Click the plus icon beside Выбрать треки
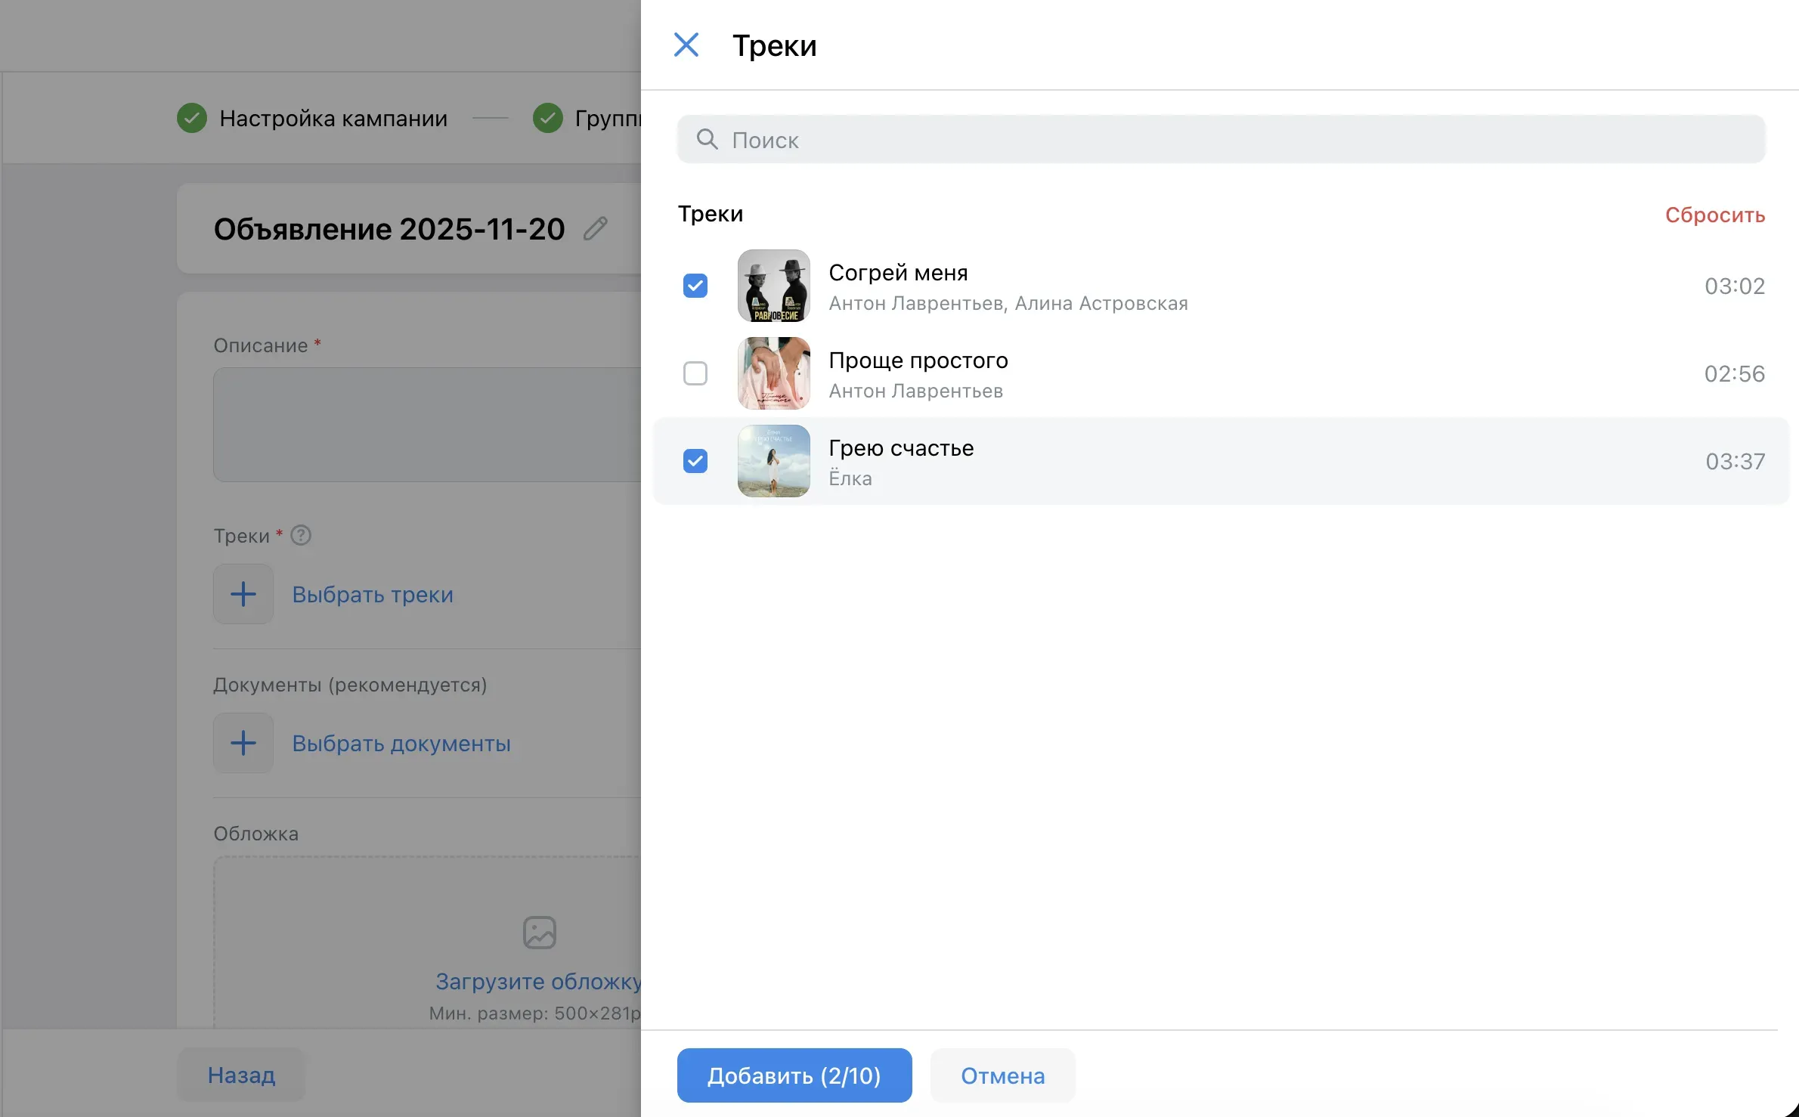Screen dimensions: 1799x1117 tap(243, 594)
